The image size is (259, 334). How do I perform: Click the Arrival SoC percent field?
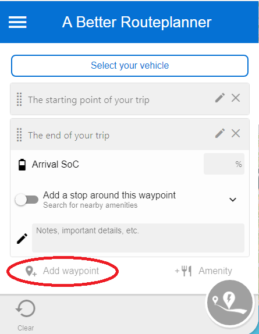(224, 164)
